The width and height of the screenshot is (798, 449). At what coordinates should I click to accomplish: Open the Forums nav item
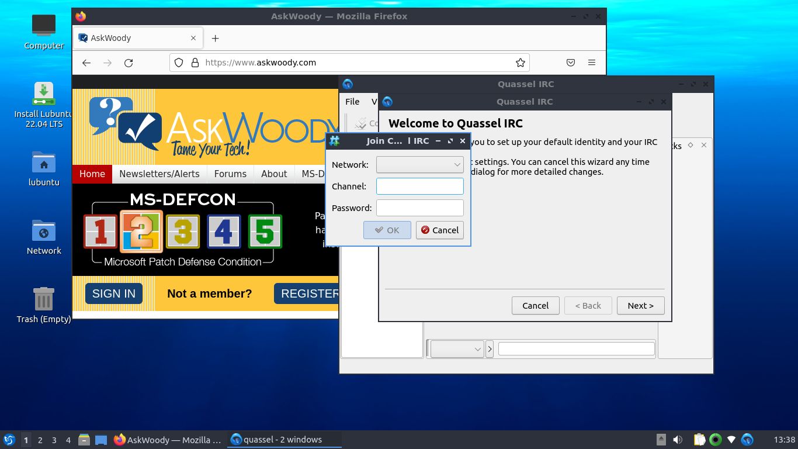point(230,174)
